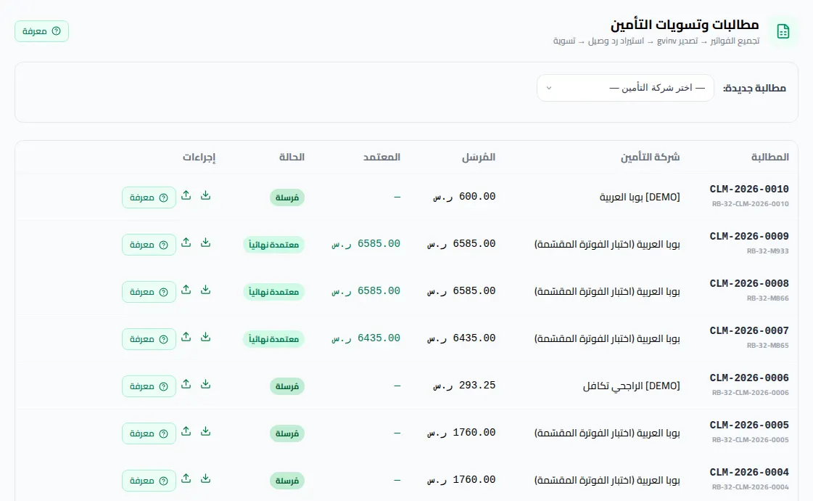The height and width of the screenshot is (501, 813).
Task: Download the file for claim CLM-2026-0005
Action: (x=206, y=432)
